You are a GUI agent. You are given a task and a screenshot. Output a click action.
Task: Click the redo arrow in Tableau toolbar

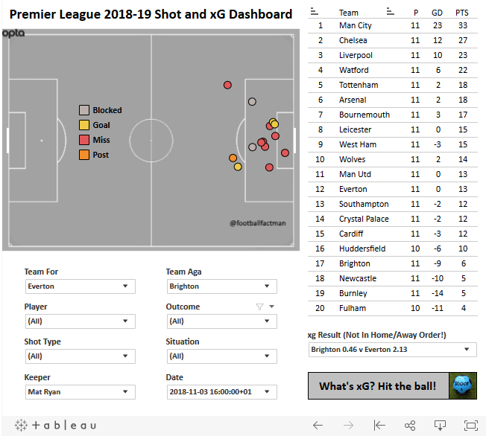348,425
